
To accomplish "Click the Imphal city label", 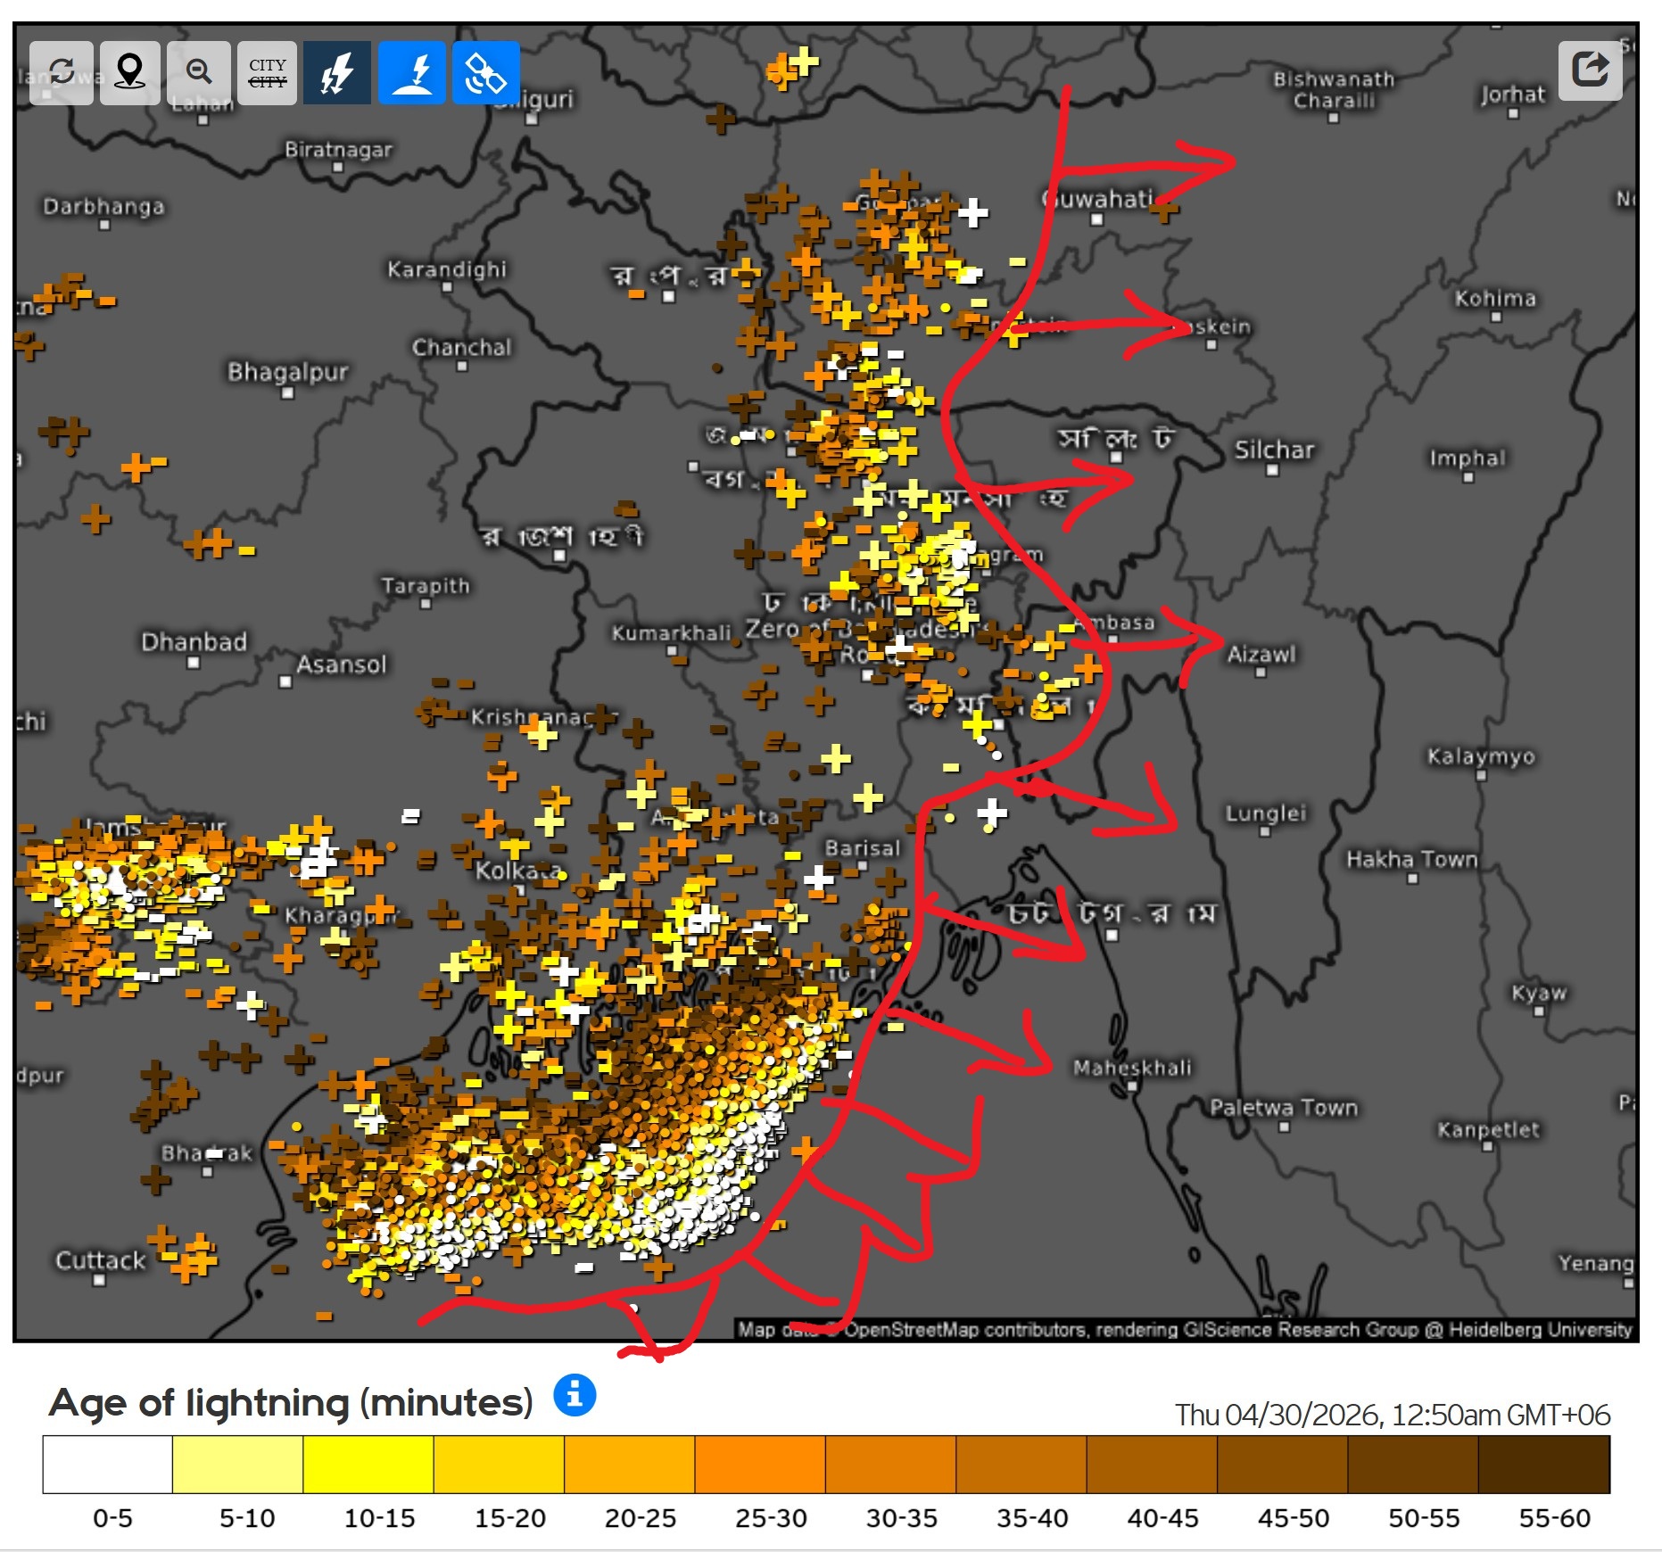I will [1467, 458].
